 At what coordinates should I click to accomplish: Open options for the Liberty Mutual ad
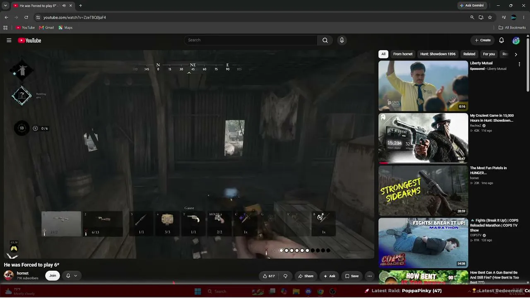coord(519,65)
